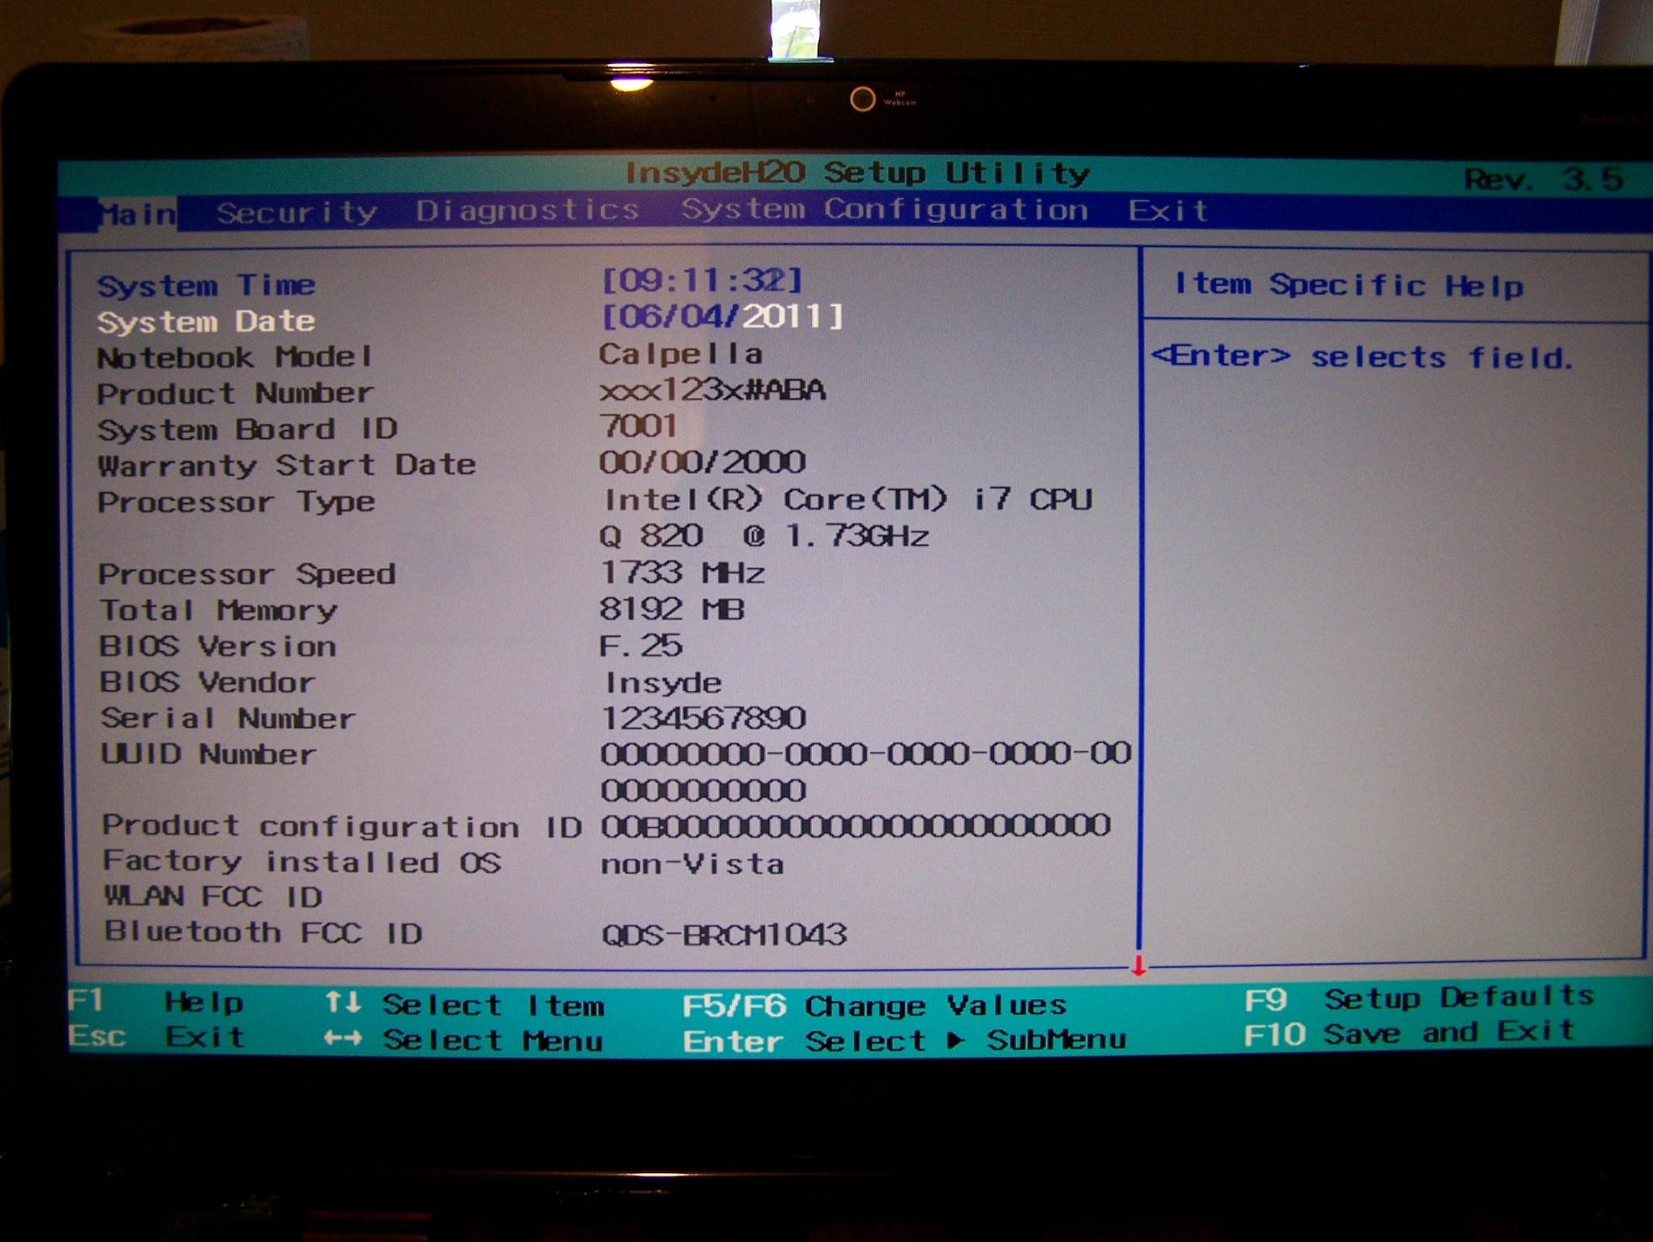The image size is (1653, 1242).
Task: Click the Item Specific Help heading
Action: (x=1349, y=285)
